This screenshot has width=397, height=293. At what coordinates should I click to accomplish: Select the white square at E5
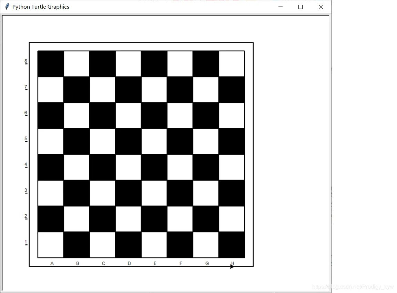click(x=154, y=141)
